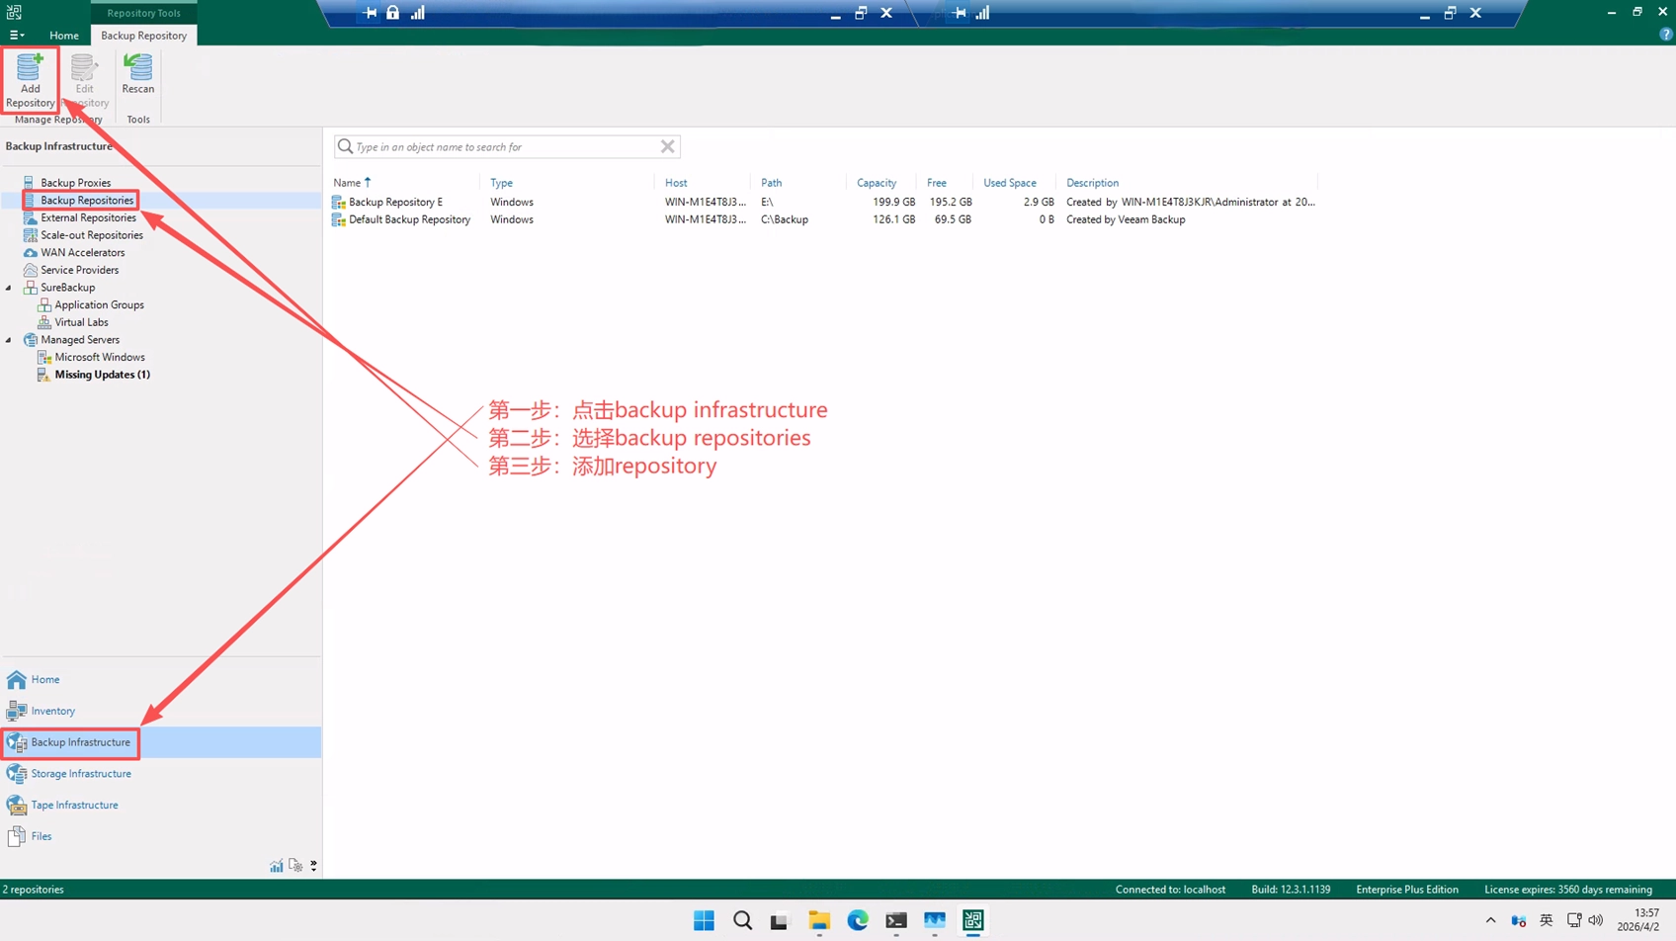The image size is (1676, 941).
Task: Click the volume icon in the system tray
Action: [x=1596, y=921]
